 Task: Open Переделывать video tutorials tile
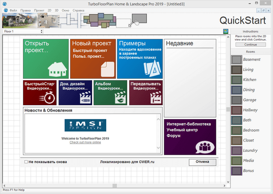tap(145, 93)
